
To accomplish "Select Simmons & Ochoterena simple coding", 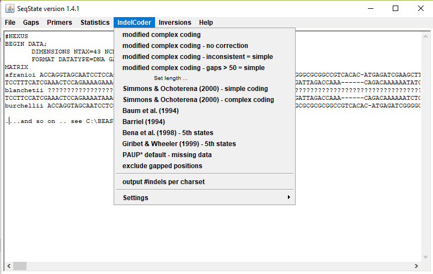I will [195, 89].
